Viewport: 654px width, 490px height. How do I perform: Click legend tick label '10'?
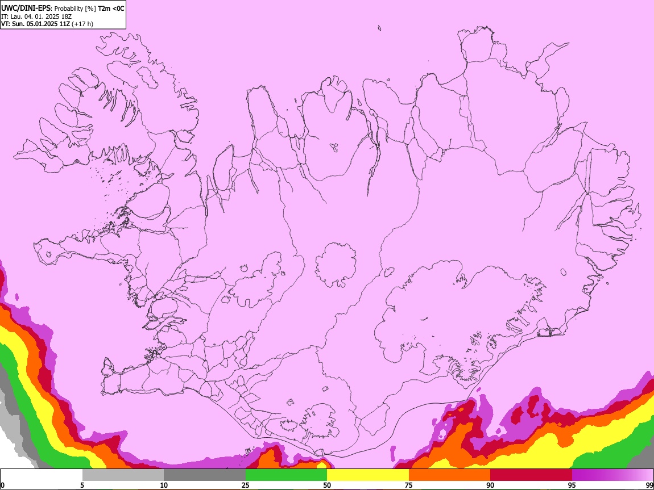(164, 485)
